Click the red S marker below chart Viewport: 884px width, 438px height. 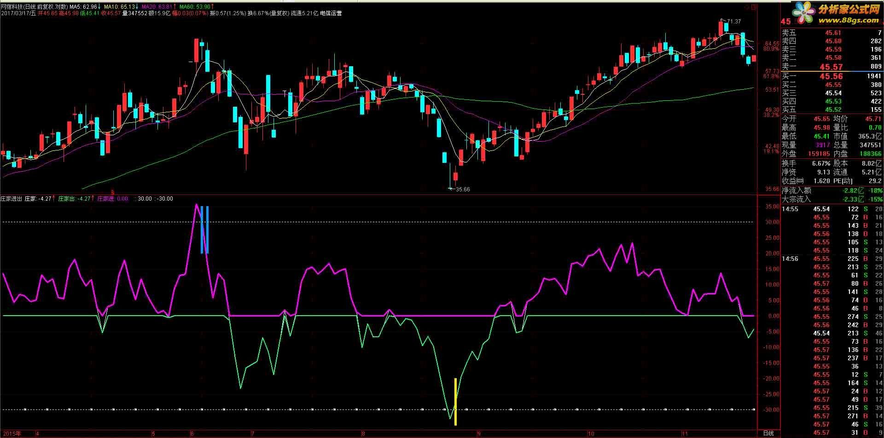(x=113, y=192)
